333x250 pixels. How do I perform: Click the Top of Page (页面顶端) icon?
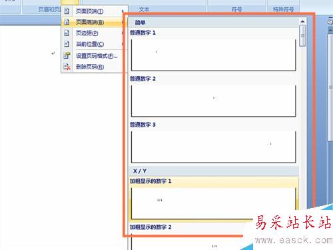point(67,11)
